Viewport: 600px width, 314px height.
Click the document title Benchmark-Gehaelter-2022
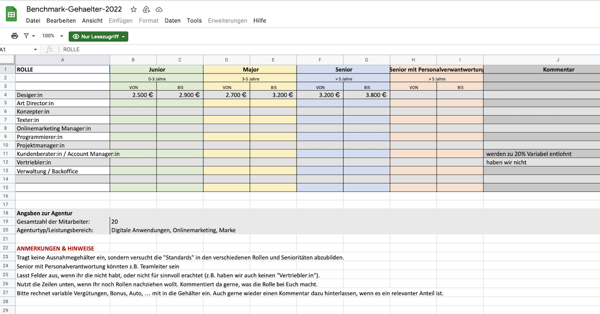click(75, 9)
